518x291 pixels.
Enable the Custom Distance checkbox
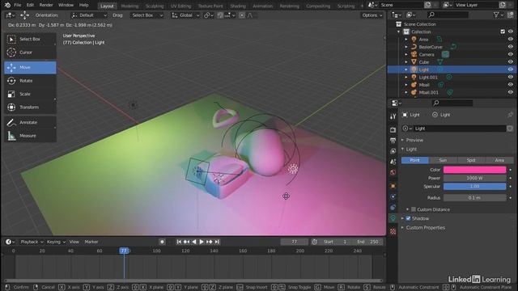tap(414, 209)
